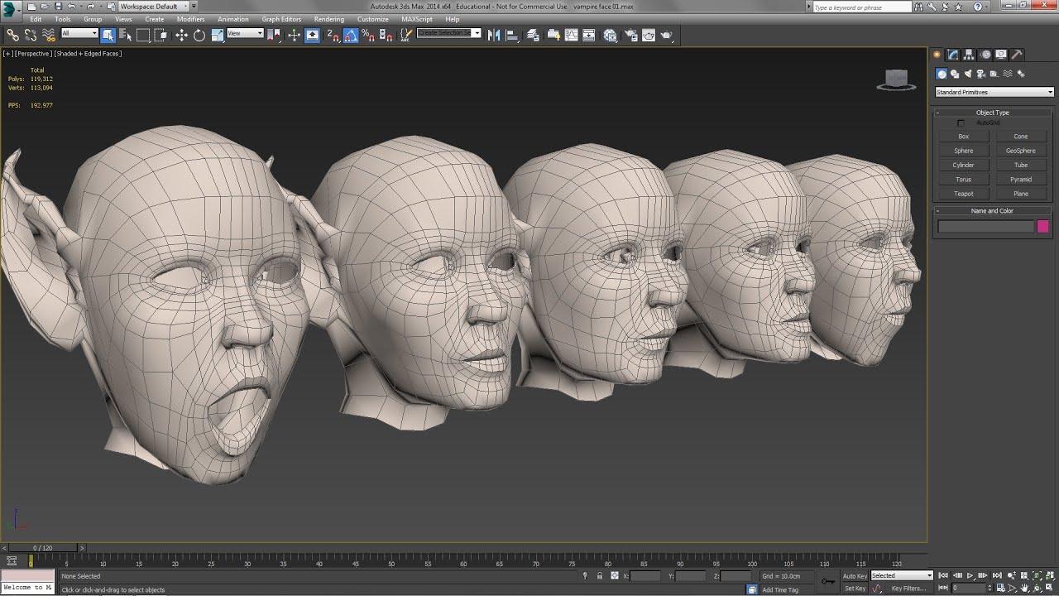Open the key filter Selected dropdown
This screenshot has height=596, width=1059.
click(x=902, y=575)
